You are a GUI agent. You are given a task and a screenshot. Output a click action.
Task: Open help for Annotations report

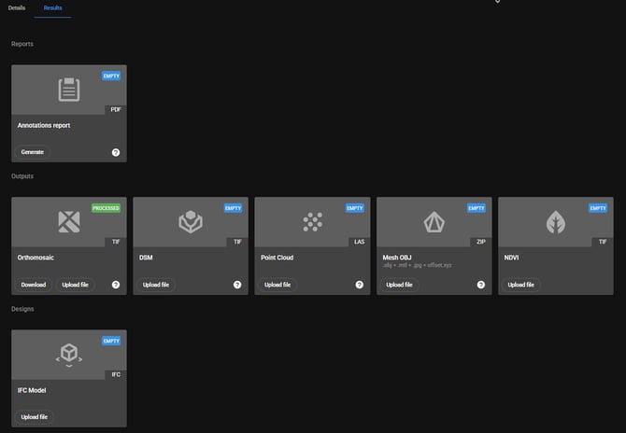(116, 152)
